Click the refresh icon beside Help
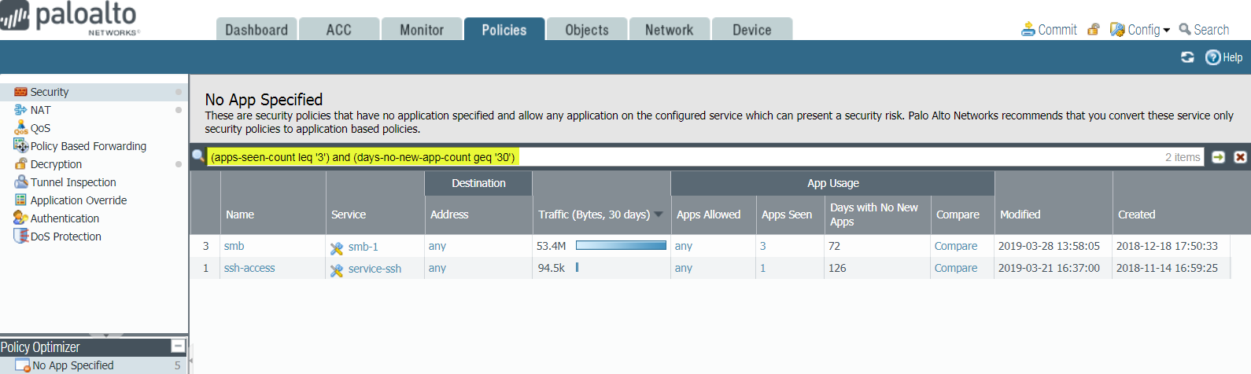Screen dimensions: 1251x374 [1187, 57]
